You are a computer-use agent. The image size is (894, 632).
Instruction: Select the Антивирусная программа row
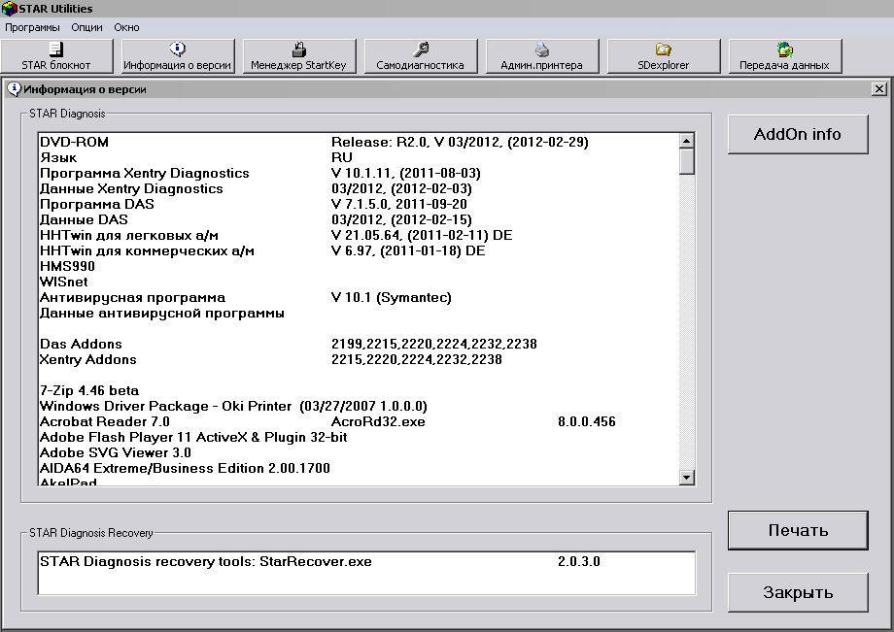[x=360, y=297]
